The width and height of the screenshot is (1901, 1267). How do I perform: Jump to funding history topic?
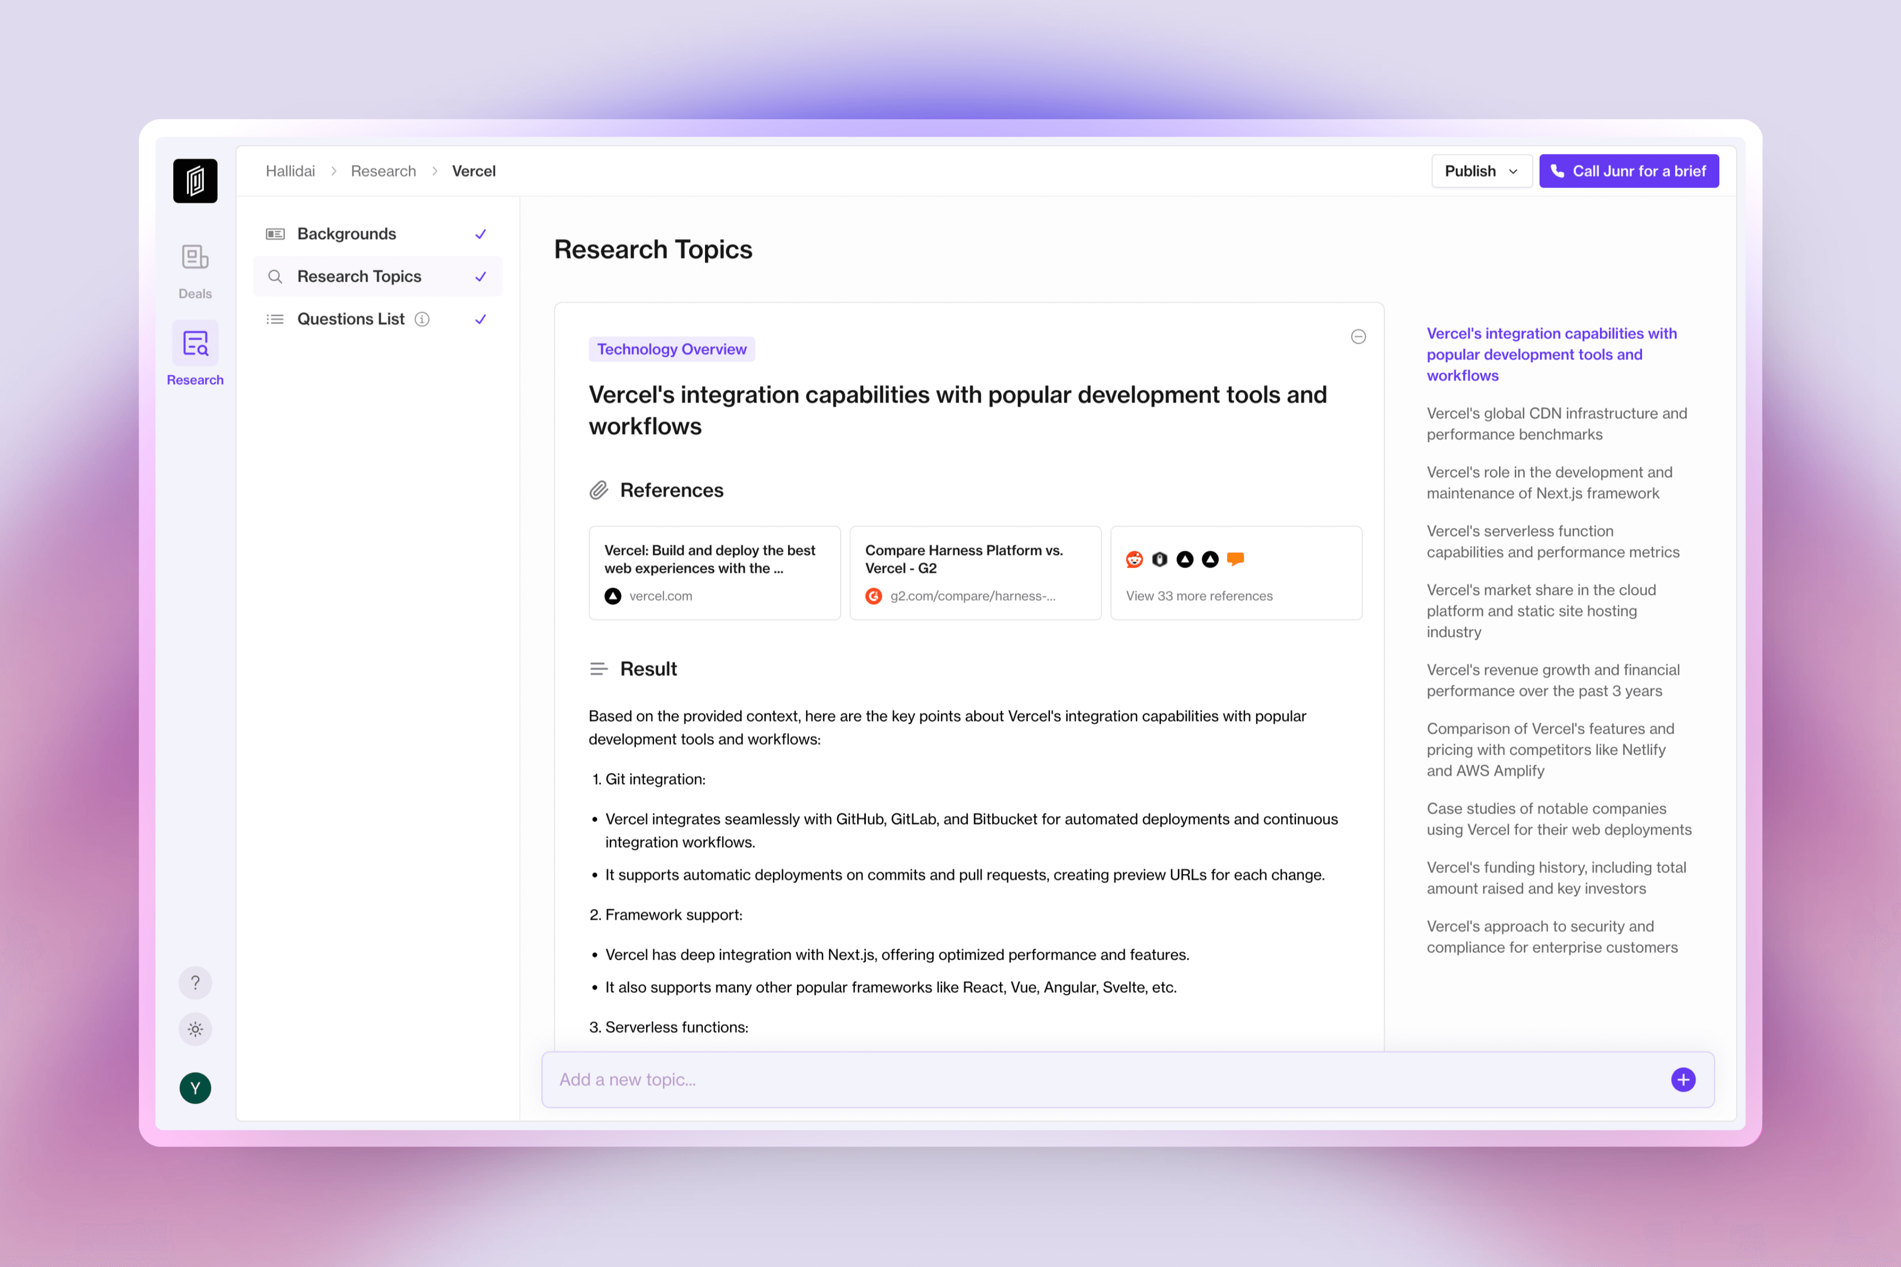click(x=1556, y=878)
